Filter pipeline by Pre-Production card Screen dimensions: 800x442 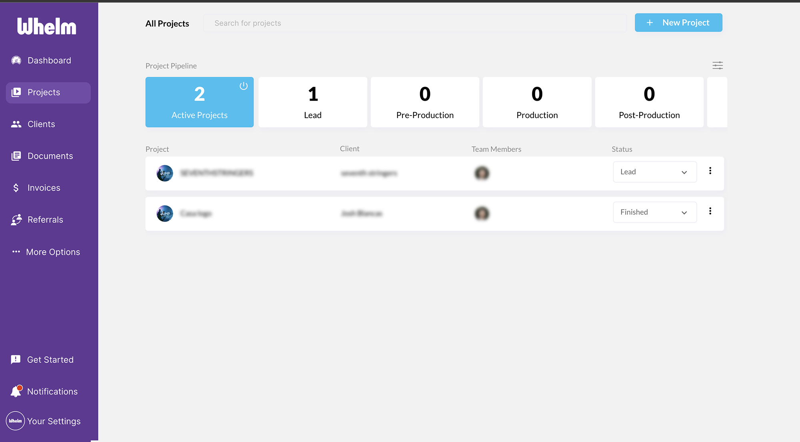point(425,102)
